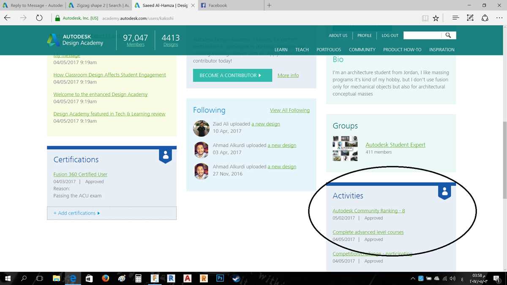This screenshot has height=285, width=507.
Task: Open the Windows Start menu
Action: click(8, 278)
